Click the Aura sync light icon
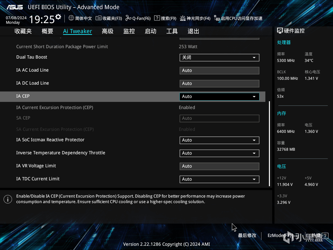Image resolution: width=333 pixels, height=250 pixels. [183, 18]
